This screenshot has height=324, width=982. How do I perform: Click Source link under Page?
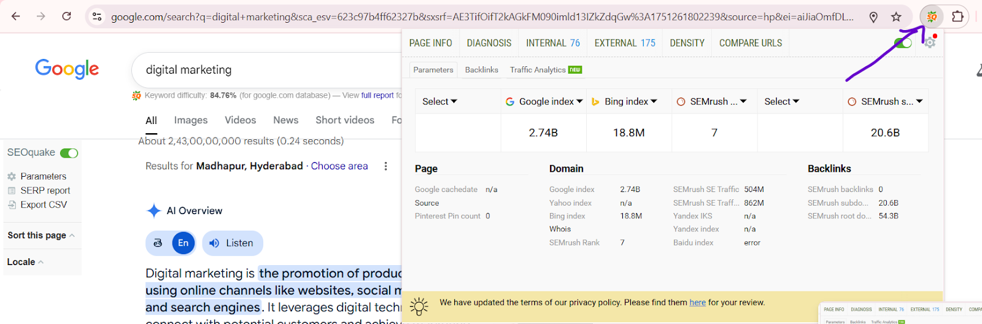pos(427,203)
